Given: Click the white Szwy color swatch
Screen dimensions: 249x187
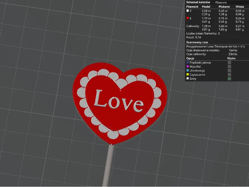Looking at the screenshot, I should [x=188, y=79].
